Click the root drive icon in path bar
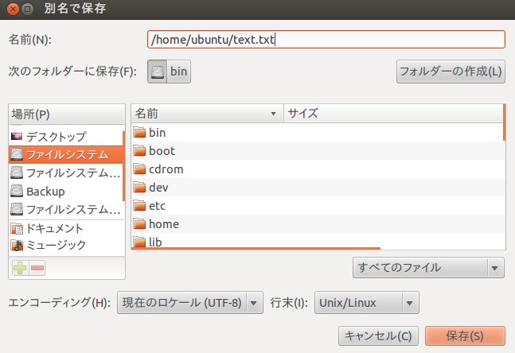The height and width of the screenshot is (353, 515). [158, 72]
